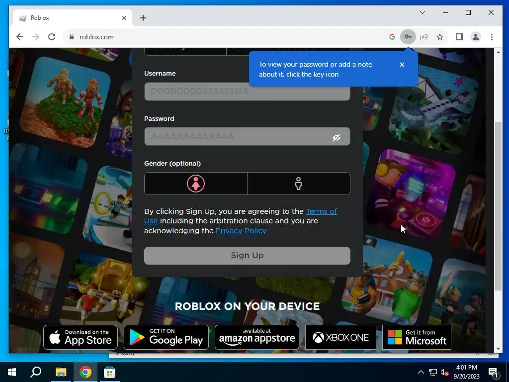Viewport: 509px width, 382px height.
Task: Click the Amazon Appstore badge
Action: (257, 337)
